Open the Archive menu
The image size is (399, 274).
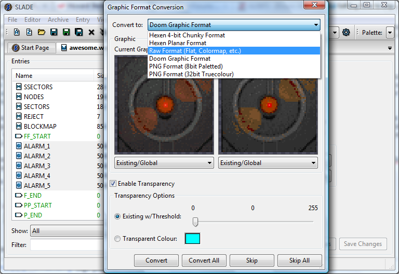pyautogui.click(x=58, y=20)
